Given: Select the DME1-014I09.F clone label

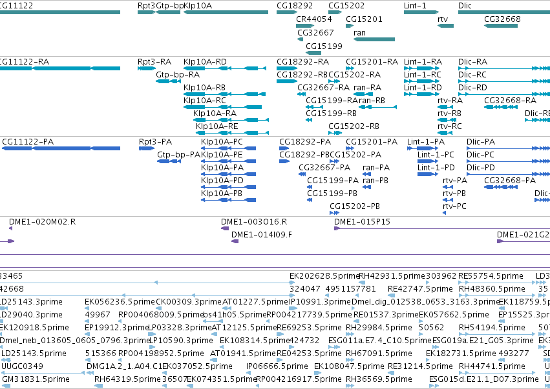Looking at the screenshot, I should click(262, 235).
